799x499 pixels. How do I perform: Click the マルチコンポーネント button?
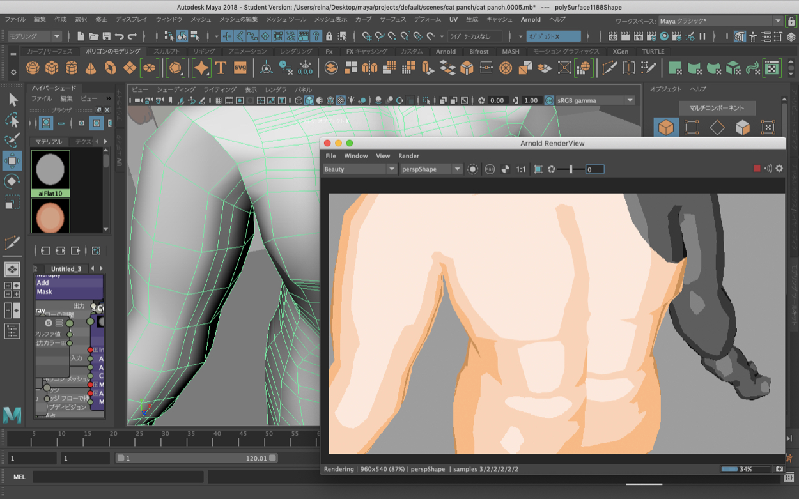click(x=717, y=108)
